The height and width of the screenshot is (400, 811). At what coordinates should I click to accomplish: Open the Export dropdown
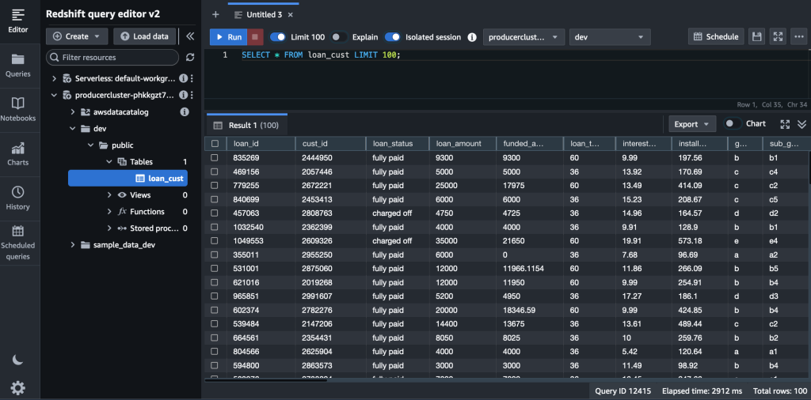coord(691,124)
